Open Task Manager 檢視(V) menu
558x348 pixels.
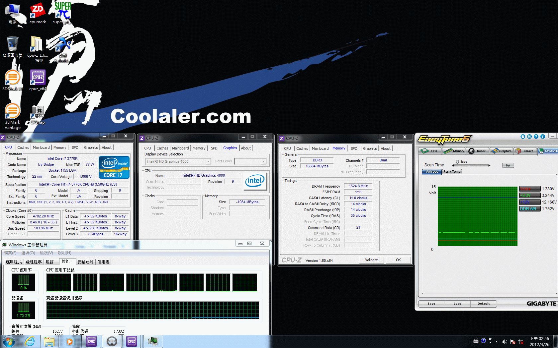[46, 253]
